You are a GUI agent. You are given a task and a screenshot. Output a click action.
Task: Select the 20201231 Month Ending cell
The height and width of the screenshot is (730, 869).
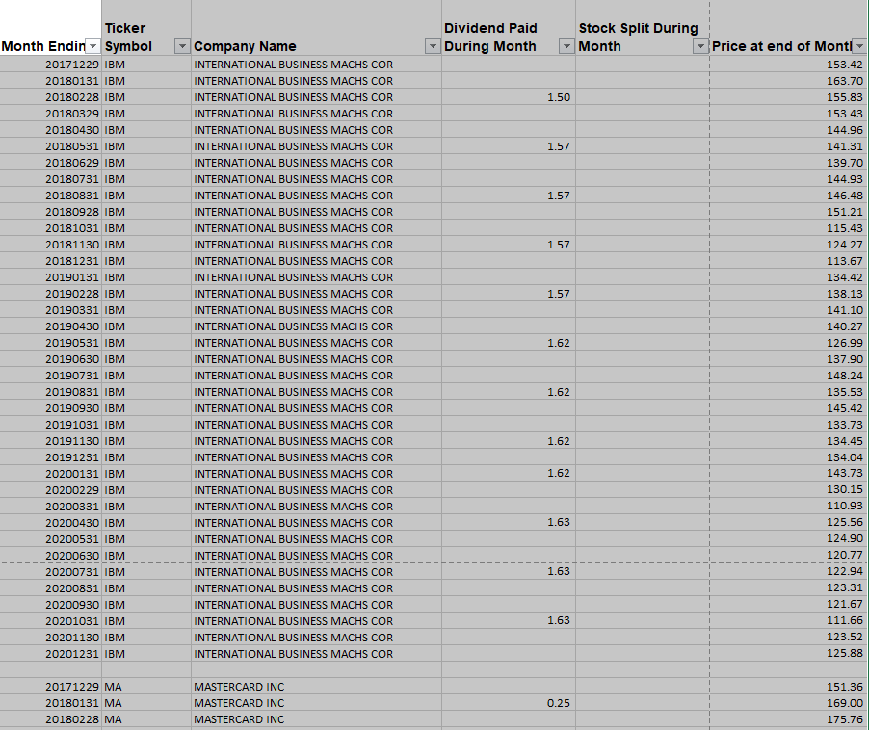(67, 654)
